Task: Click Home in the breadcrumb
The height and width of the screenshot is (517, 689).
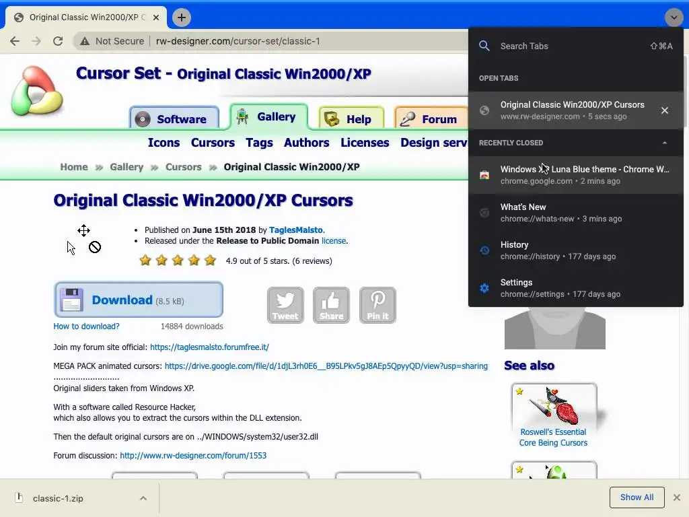Action: click(x=74, y=167)
